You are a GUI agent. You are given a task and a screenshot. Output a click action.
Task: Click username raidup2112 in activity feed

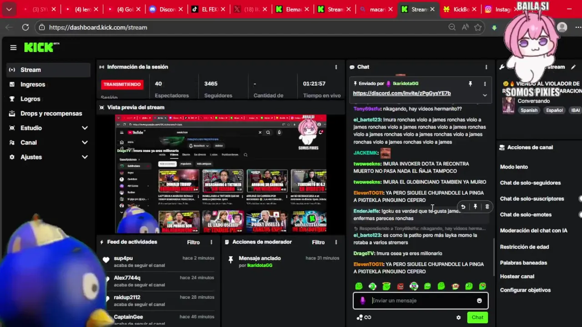click(127, 297)
